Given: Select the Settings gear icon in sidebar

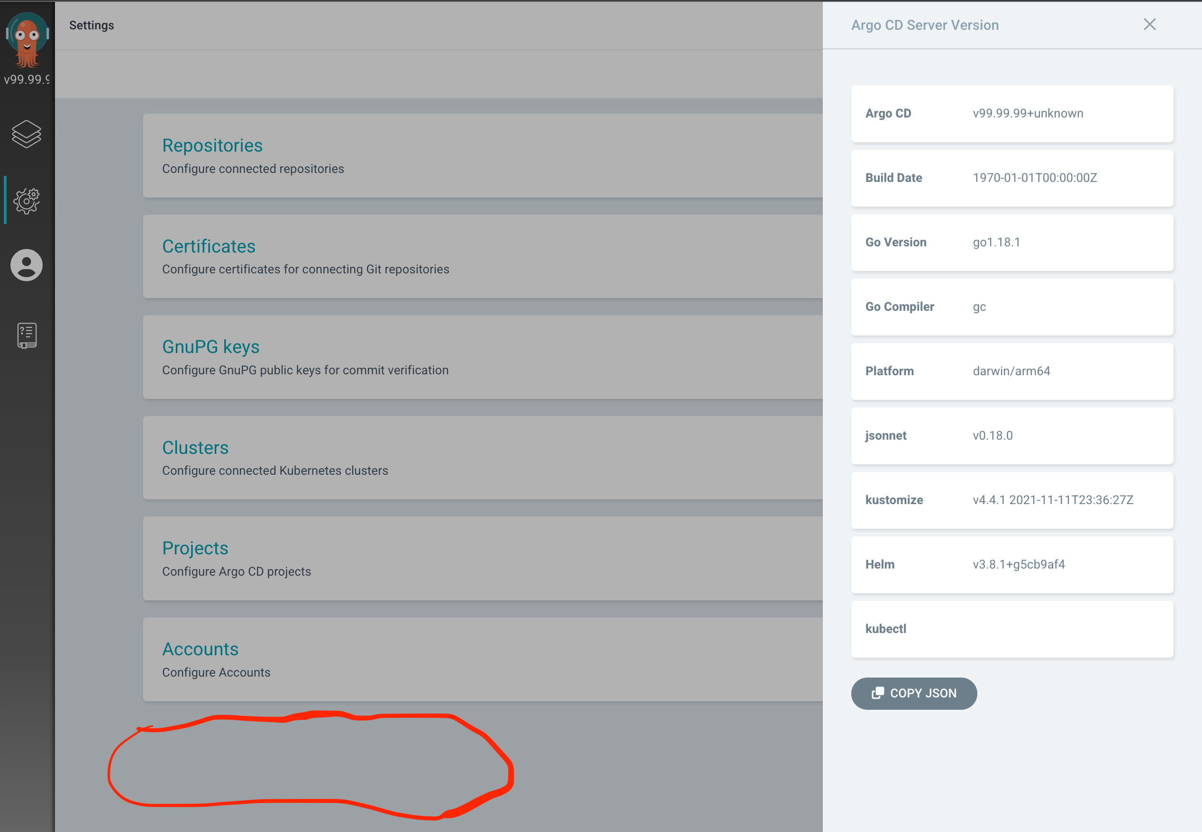Looking at the screenshot, I should pyautogui.click(x=27, y=200).
